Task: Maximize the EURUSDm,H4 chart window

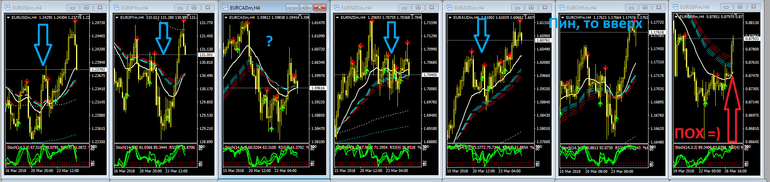Action: click(x=86, y=8)
